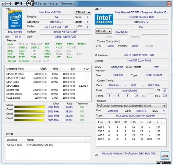Select the PCIe Status row
The image size is (173, 165).
point(48,98)
